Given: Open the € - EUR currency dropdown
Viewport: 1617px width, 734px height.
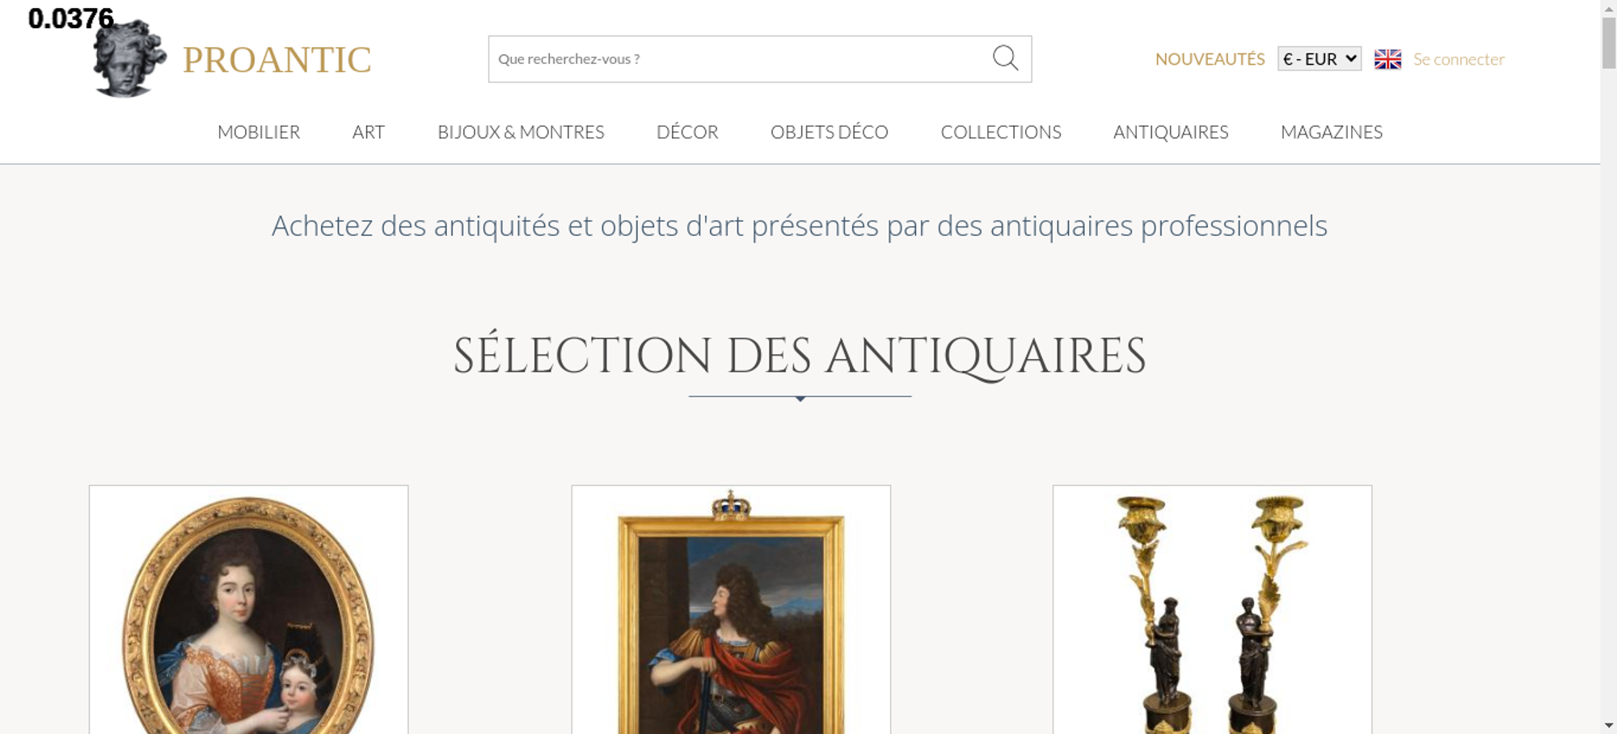Looking at the screenshot, I should 1319,59.
